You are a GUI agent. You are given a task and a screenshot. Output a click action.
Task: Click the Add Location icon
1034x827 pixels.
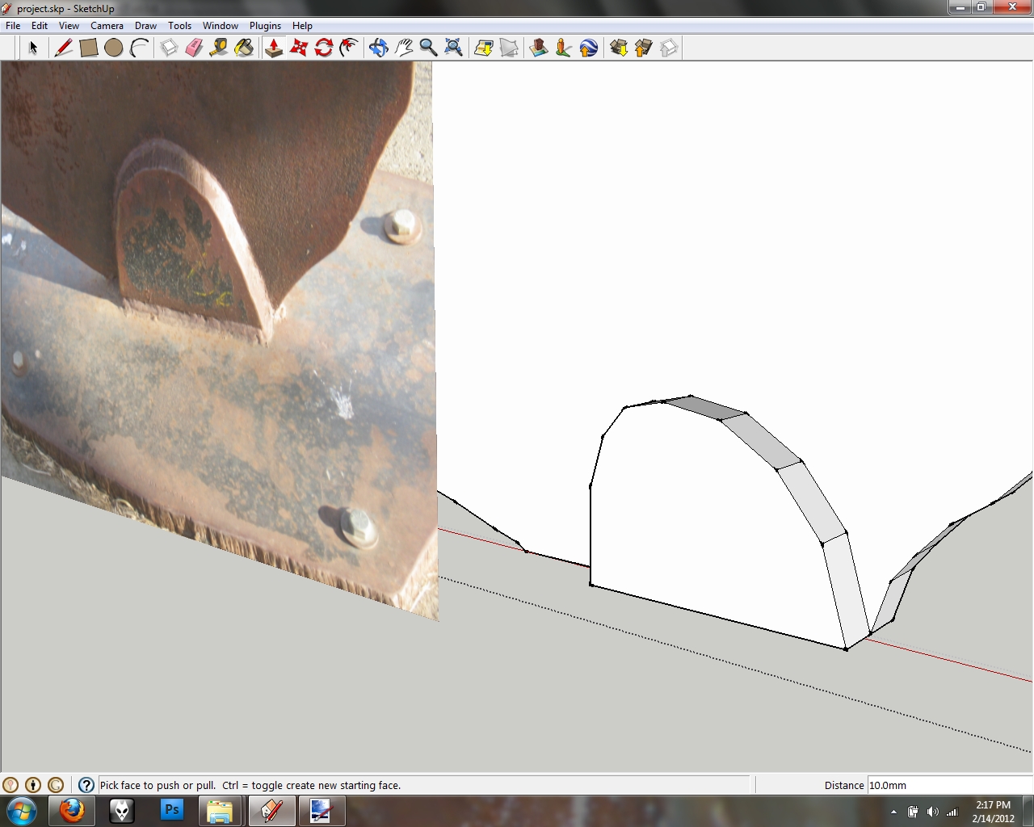484,48
